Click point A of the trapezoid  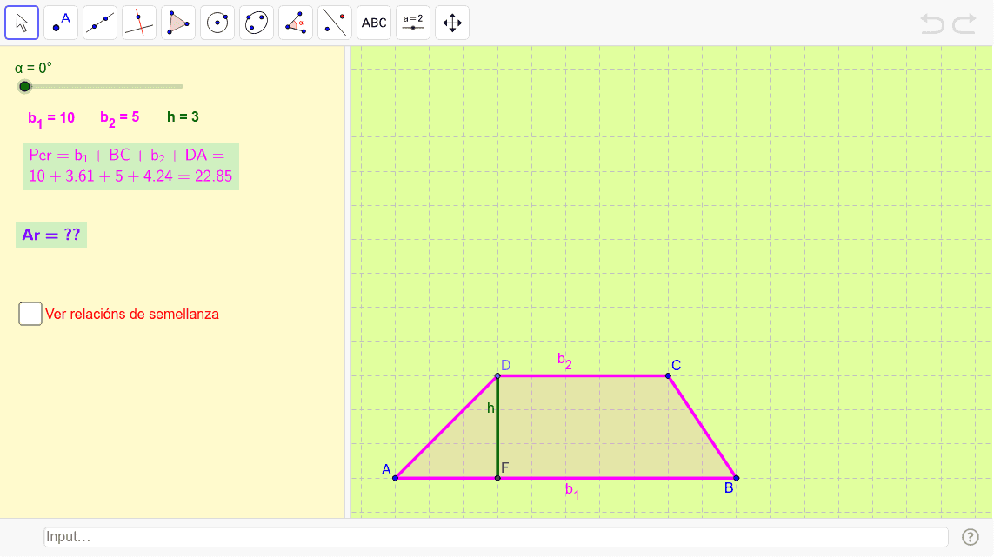395,478
